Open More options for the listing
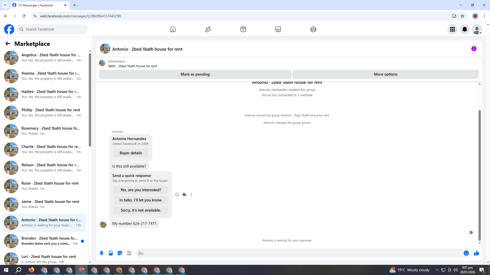 (386, 74)
